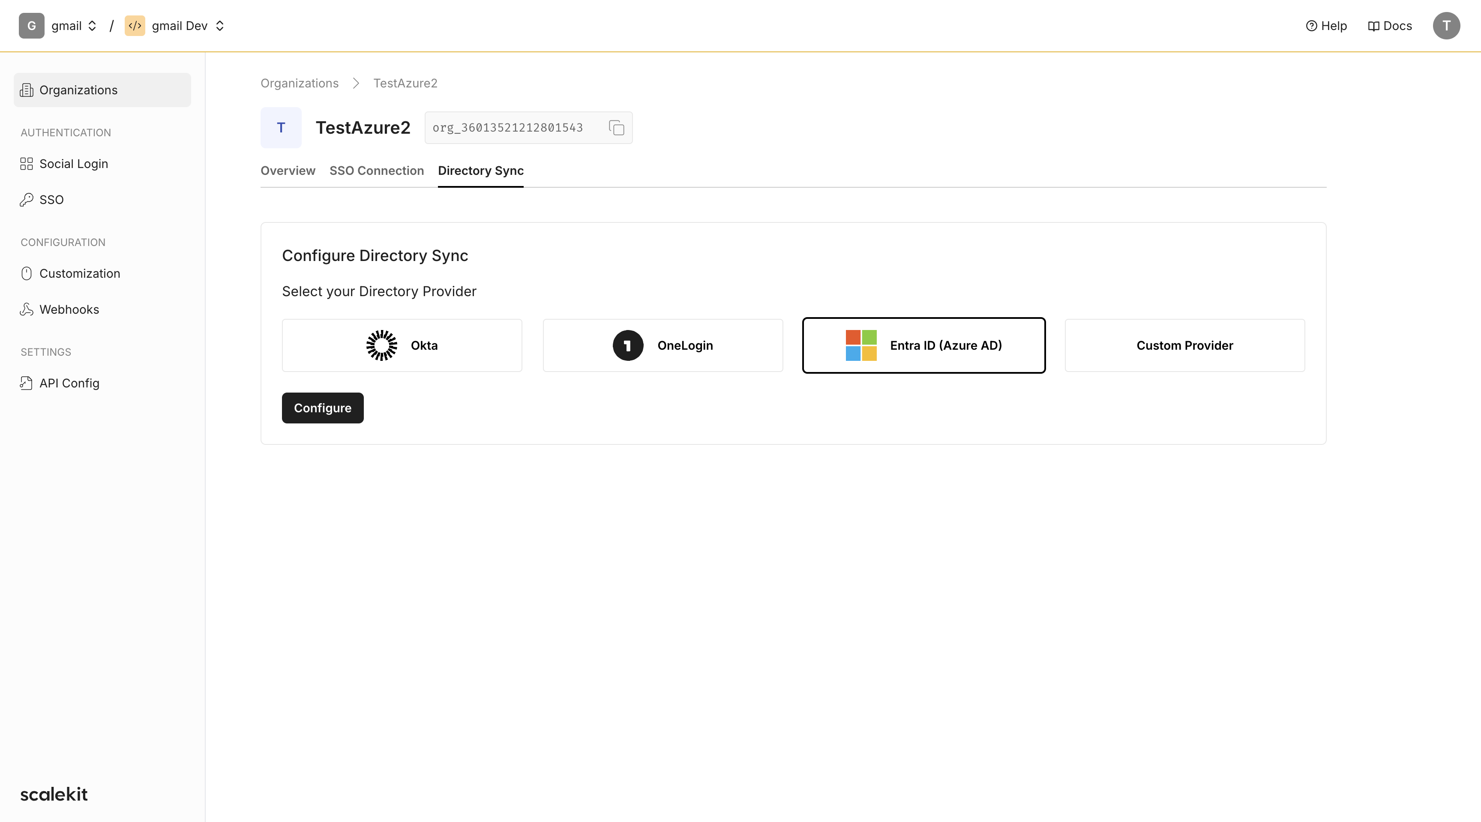Open Help from the top bar

(1326, 26)
